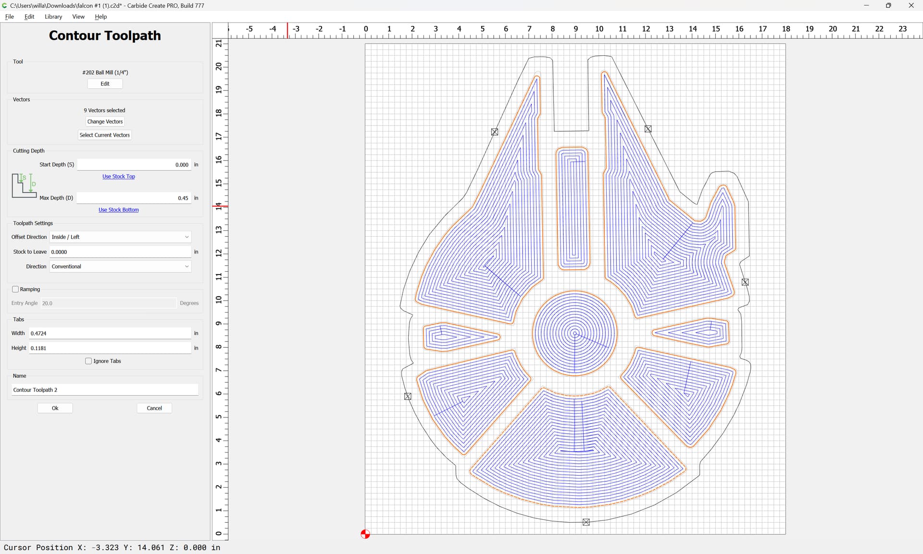The height and width of the screenshot is (554, 923).
Task: Expand the Direction Conventional dropdown
Action: tap(120, 266)
